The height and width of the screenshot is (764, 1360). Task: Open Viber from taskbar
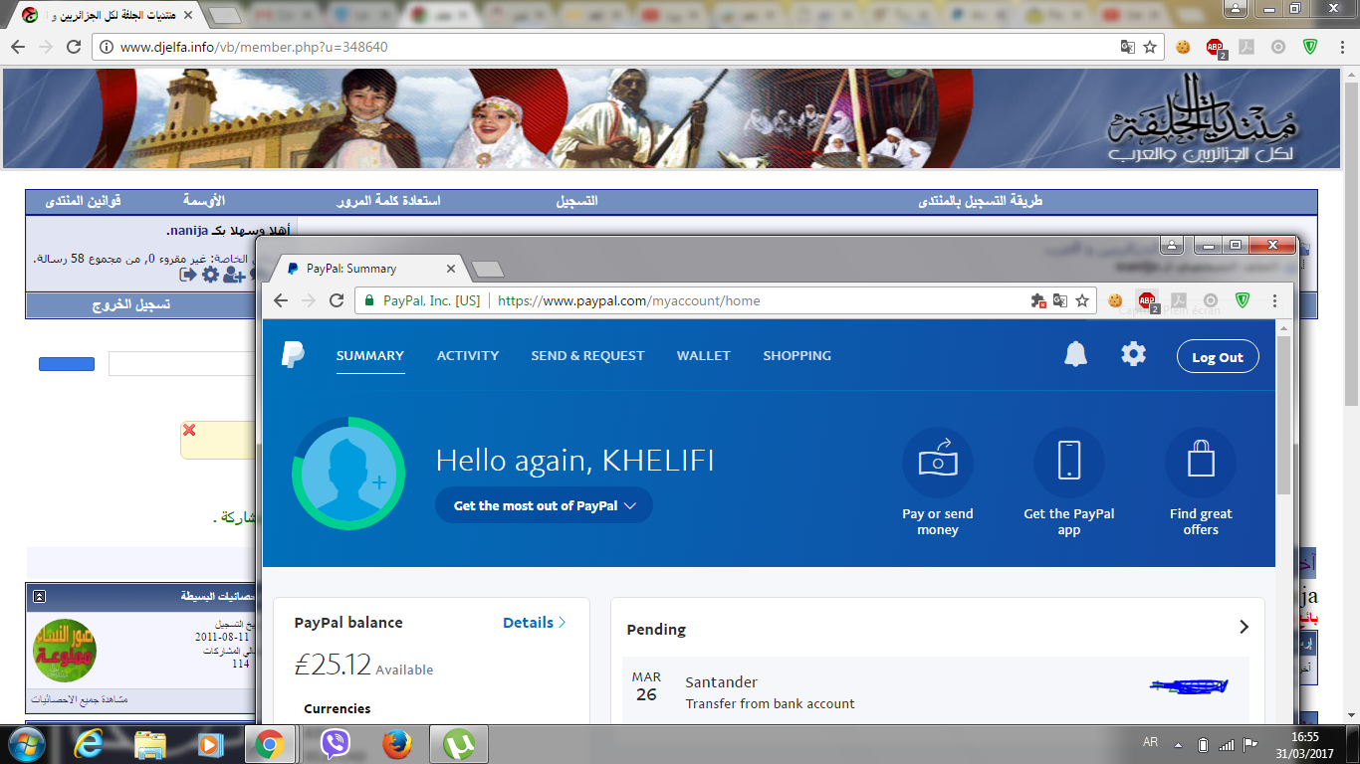pos(336,744)
